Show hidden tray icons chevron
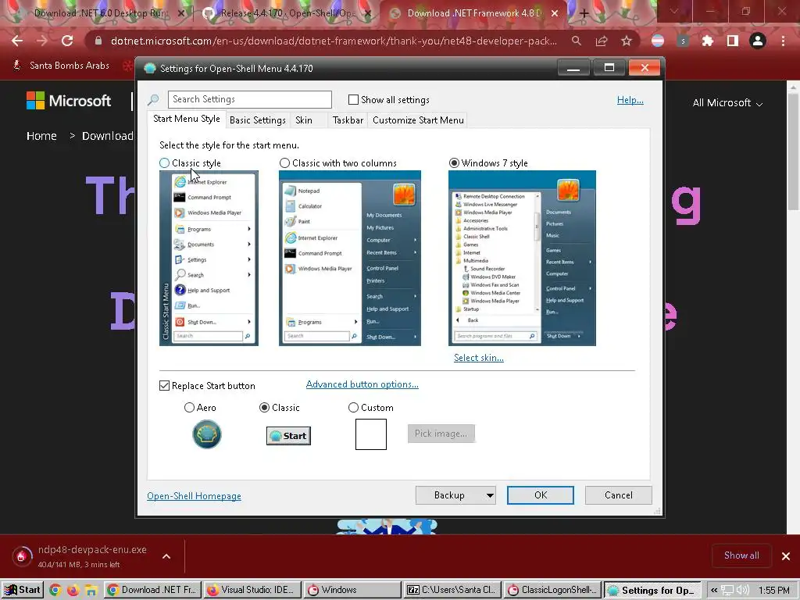Screen dimensions: 800x600 (714, 591)
